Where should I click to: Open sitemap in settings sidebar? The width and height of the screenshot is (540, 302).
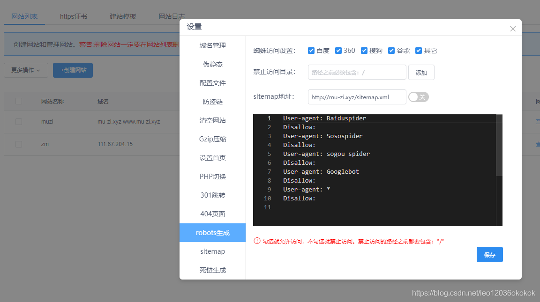(212, 251)
